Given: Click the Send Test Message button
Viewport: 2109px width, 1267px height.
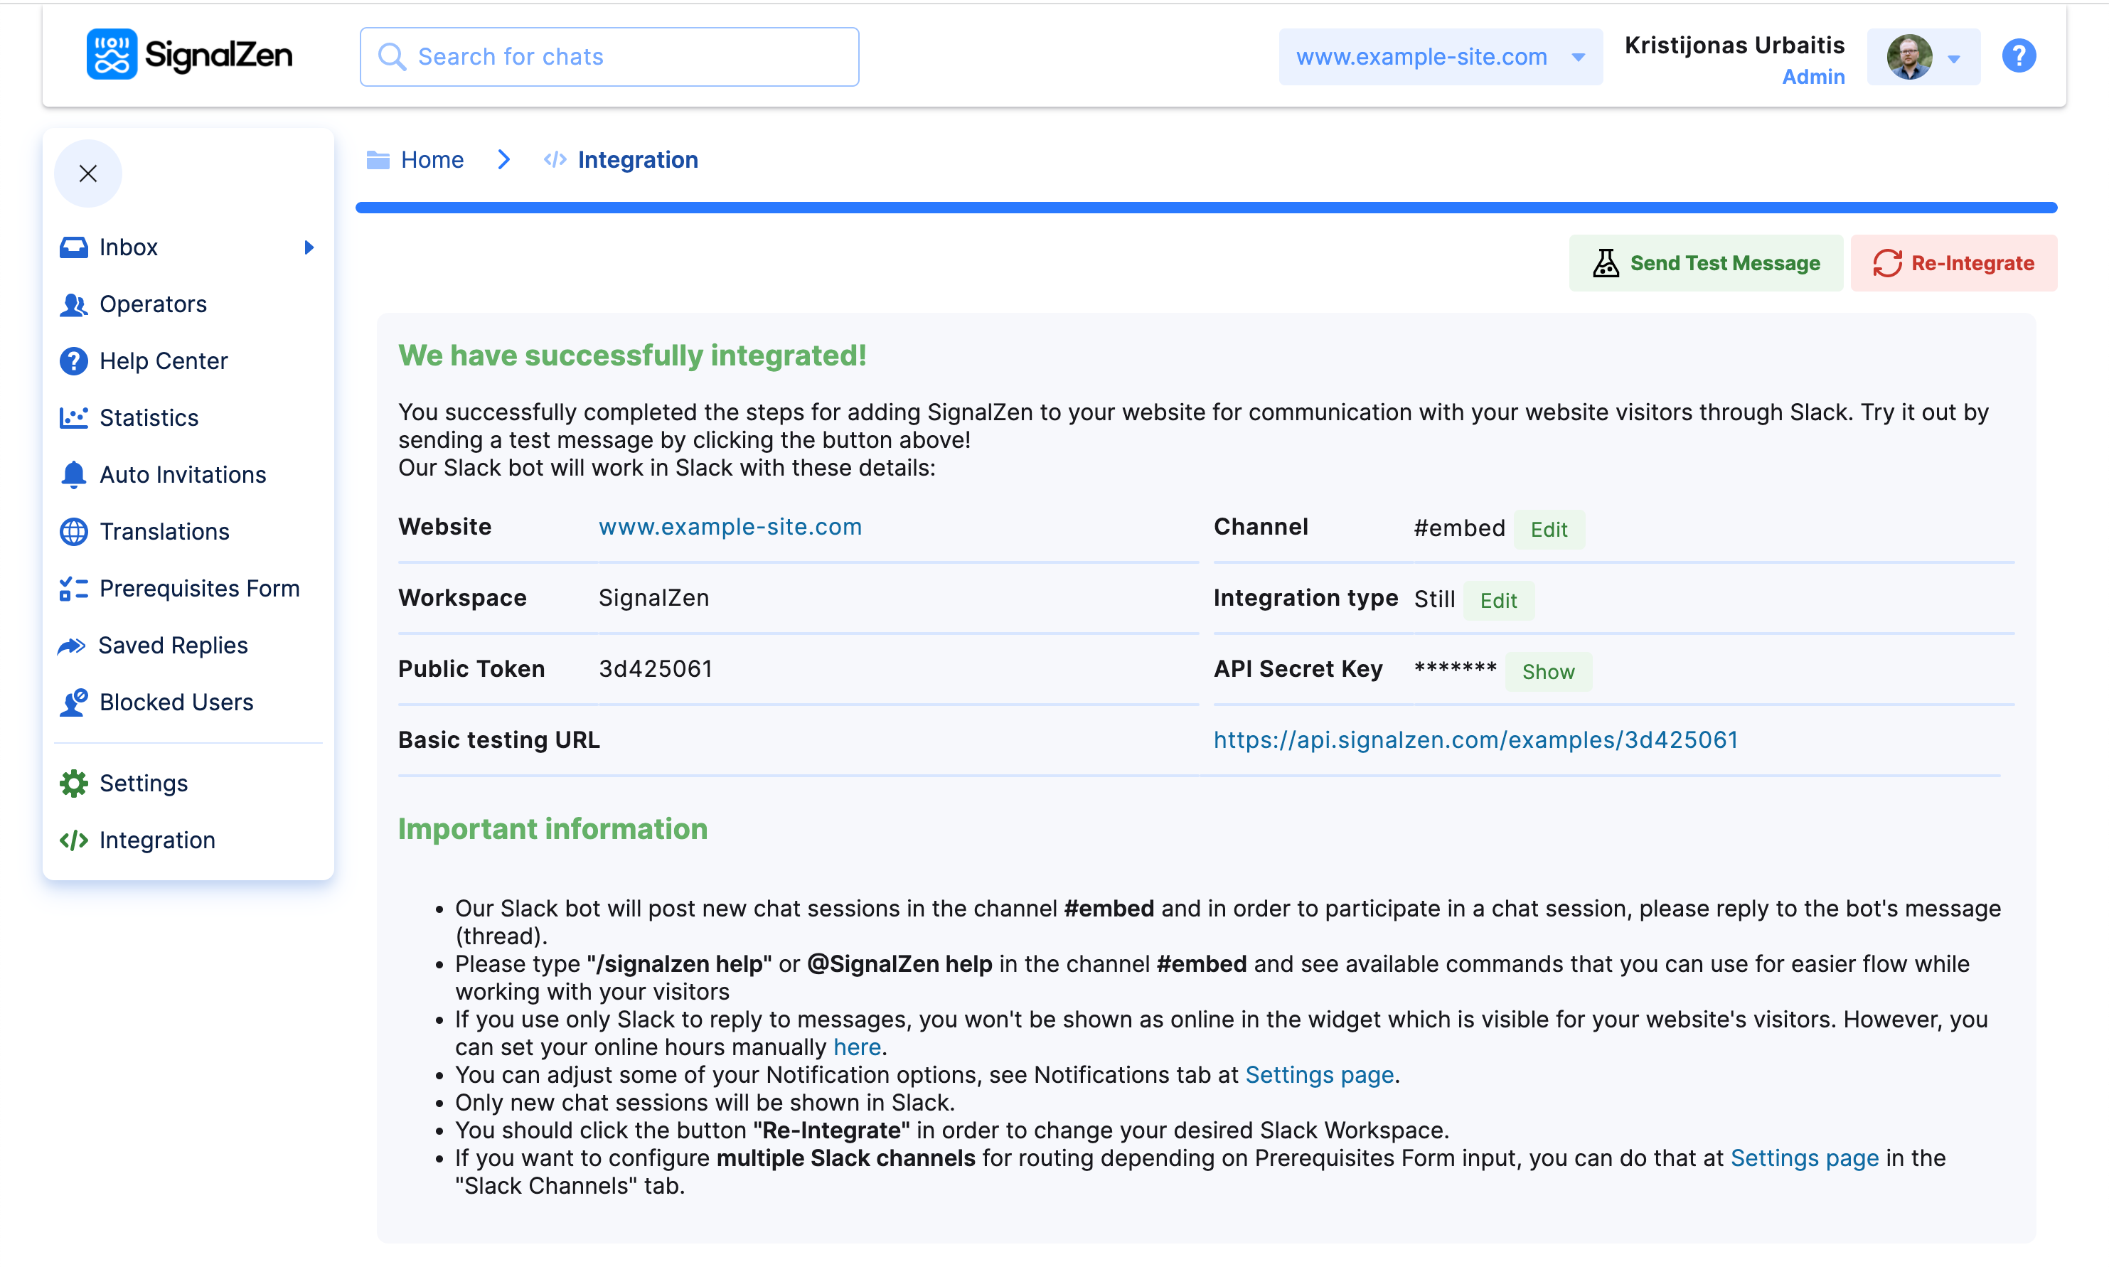Looking at the screenshot, I should tap(1705, 263).
